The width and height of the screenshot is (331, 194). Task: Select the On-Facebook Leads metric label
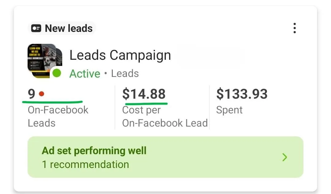click(58, 116)
